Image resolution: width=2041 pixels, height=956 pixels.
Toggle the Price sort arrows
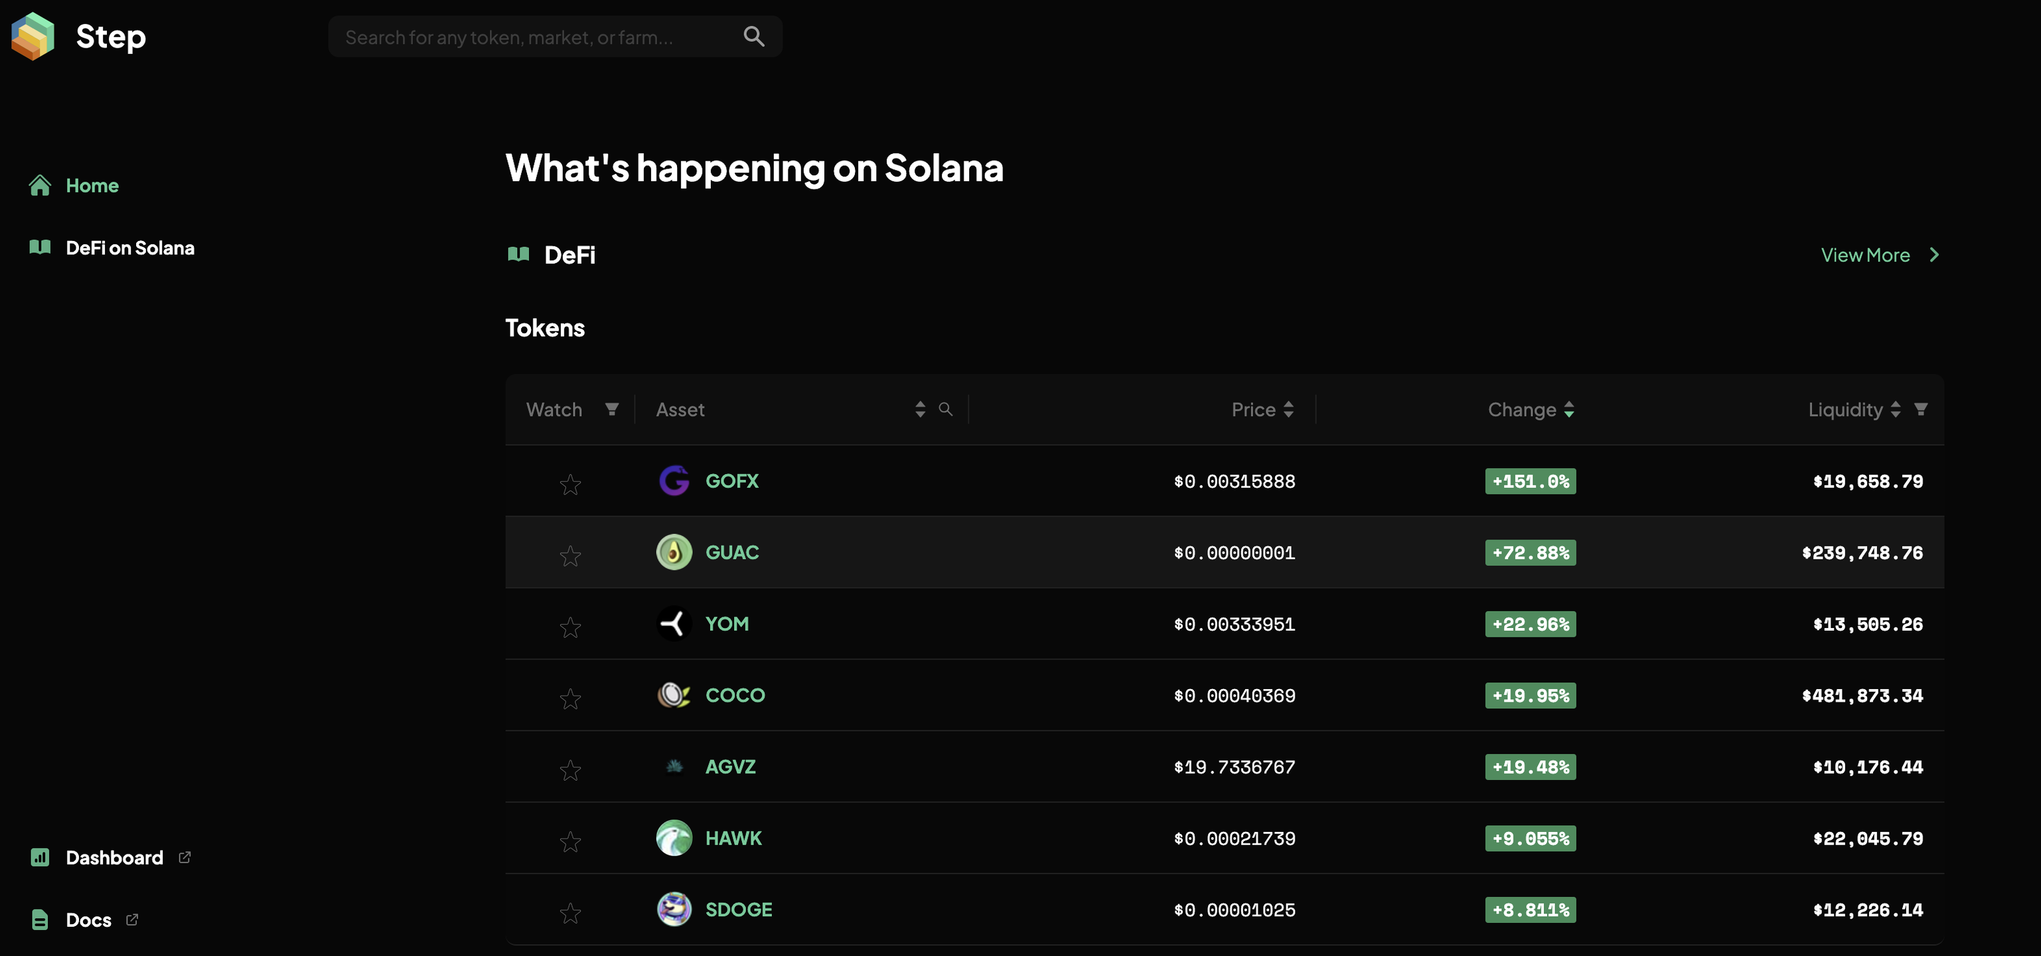pos(1288,409)
